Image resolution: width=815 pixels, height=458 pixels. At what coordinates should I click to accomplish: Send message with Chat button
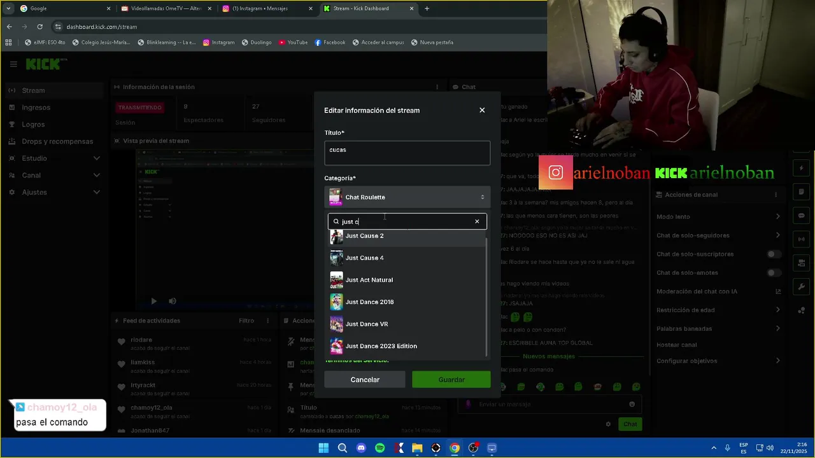coord(630,424)
